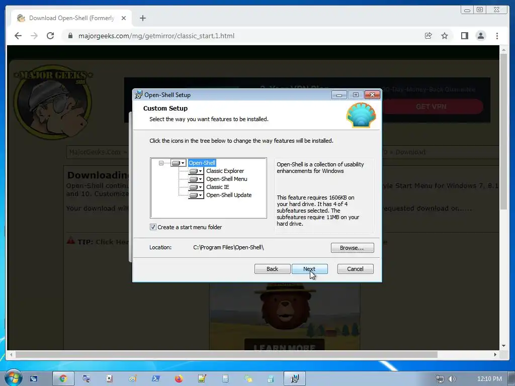This screenshot has height=386, width=515.
Task: Click the GET VPN ad button
Action: pos(431,107)
